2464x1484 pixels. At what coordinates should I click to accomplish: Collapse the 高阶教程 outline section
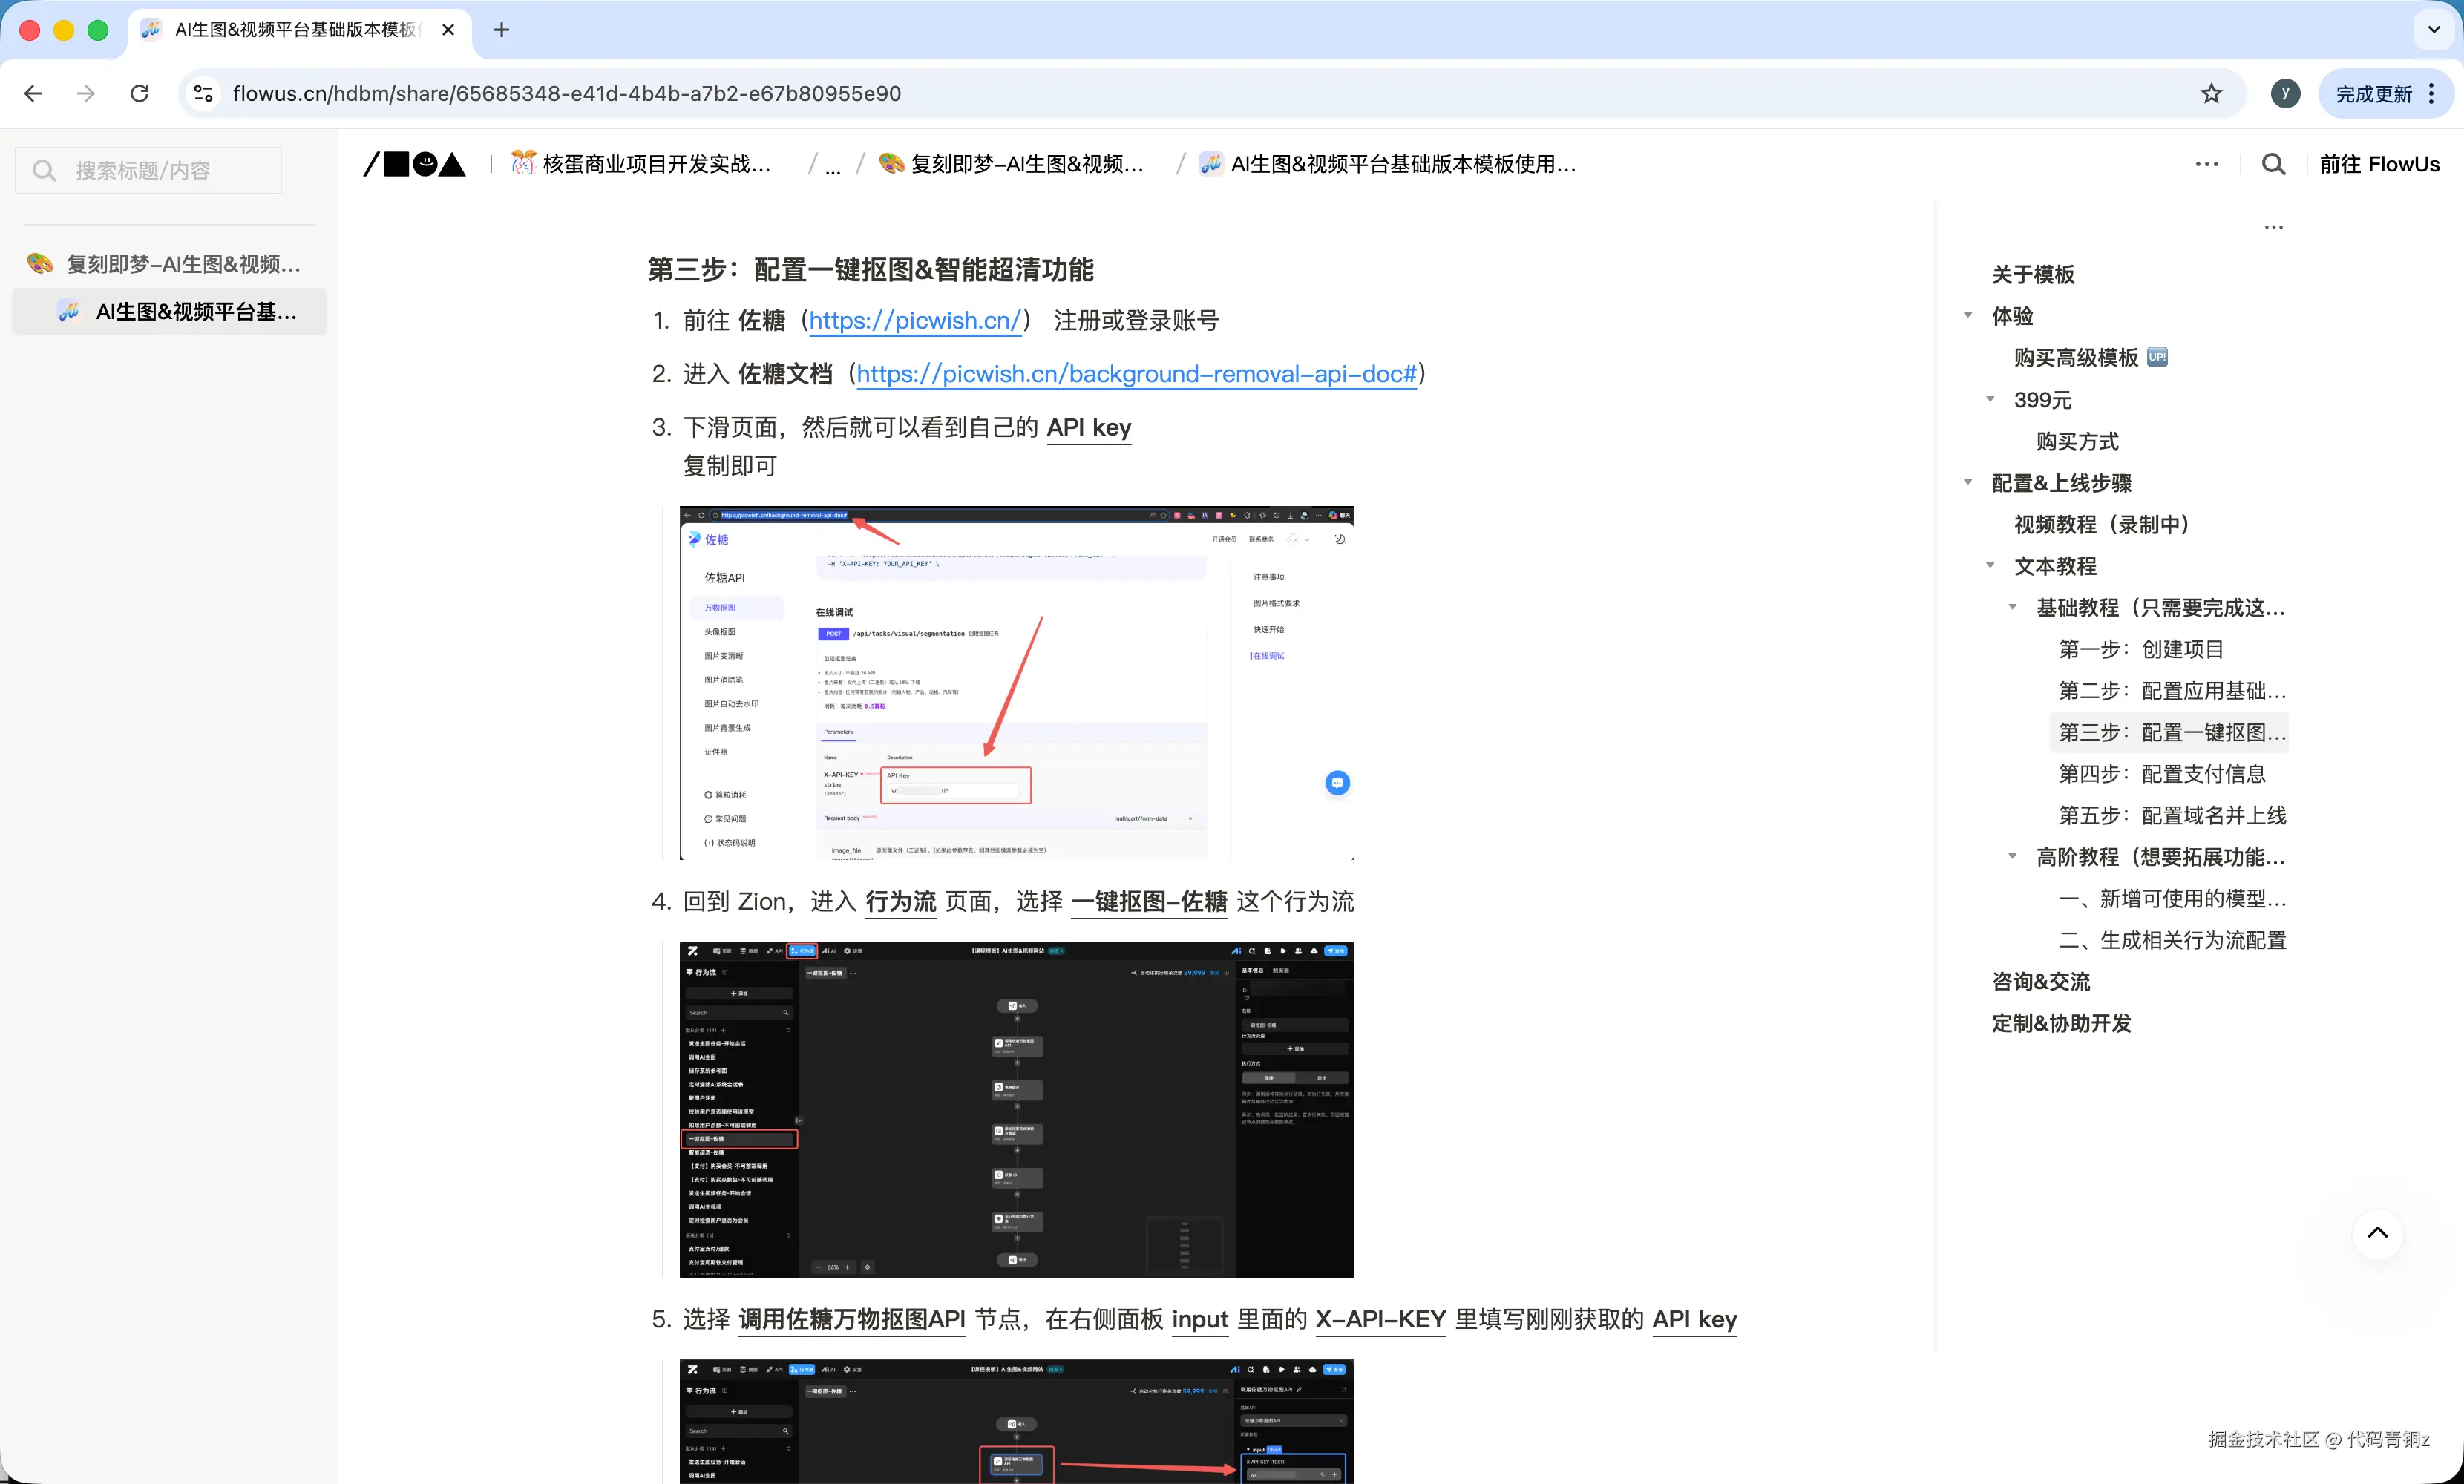coord(2012,857)
